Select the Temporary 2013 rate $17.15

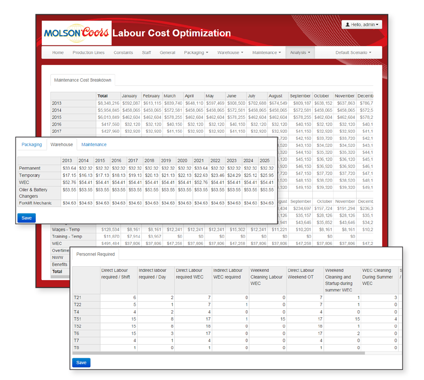pyautogui.click(x=69, y=175)
